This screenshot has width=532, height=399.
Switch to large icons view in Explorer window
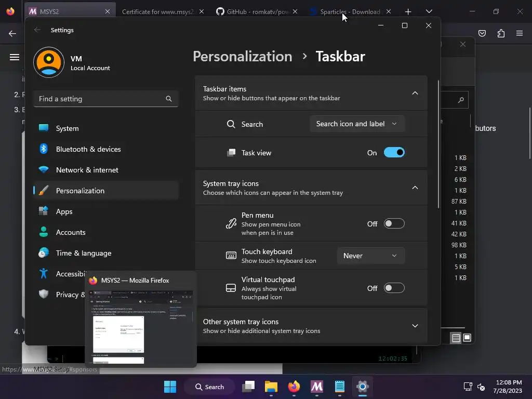467,338
